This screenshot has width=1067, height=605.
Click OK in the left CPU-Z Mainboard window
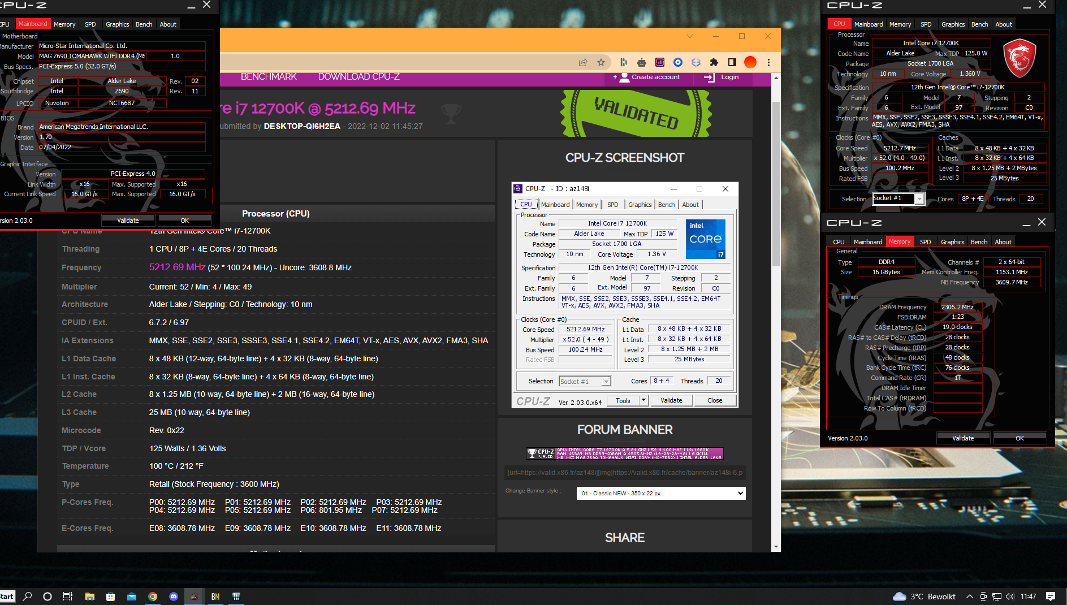pyautogui.click(x=185, y=221)
